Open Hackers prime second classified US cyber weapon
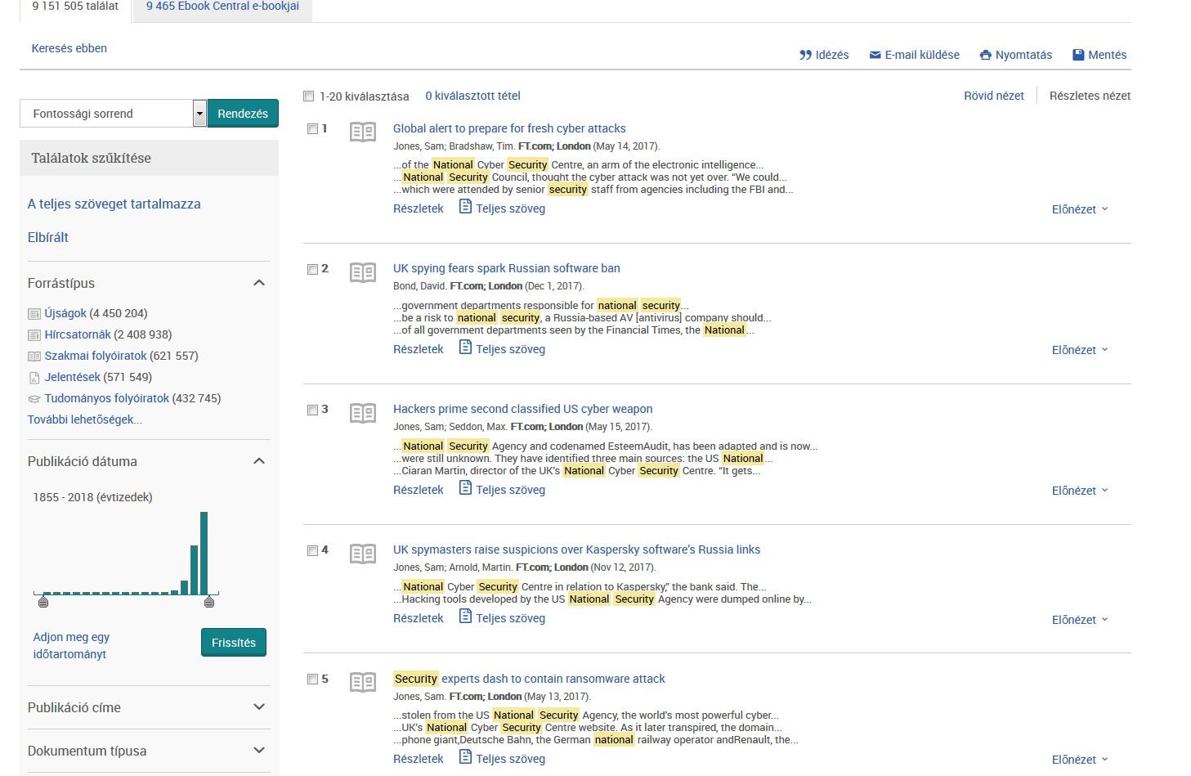Screen dimensions: 1191x776 (x=523, y=409)
